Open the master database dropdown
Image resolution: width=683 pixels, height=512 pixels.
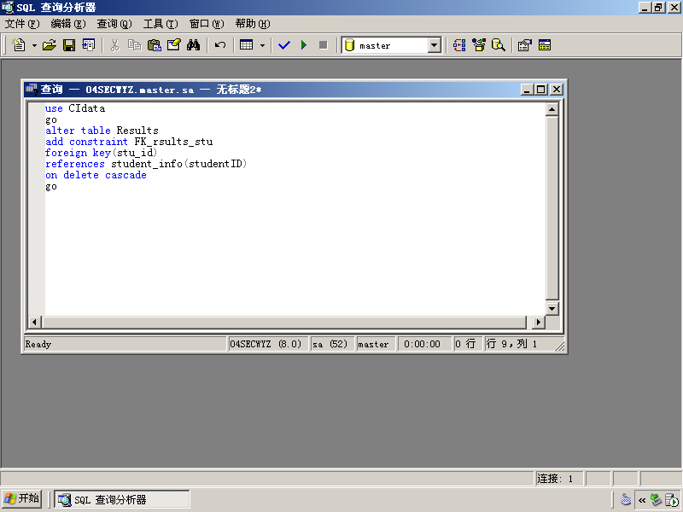point(435,45)
